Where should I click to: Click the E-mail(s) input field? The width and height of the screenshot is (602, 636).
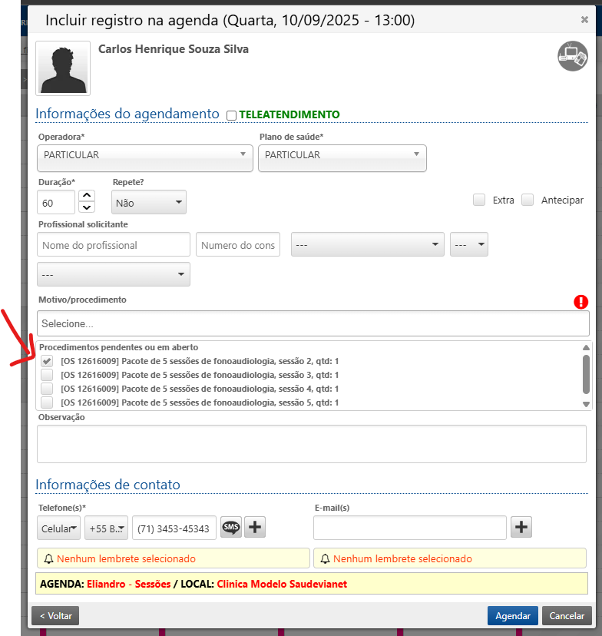(x=410, y=528)
